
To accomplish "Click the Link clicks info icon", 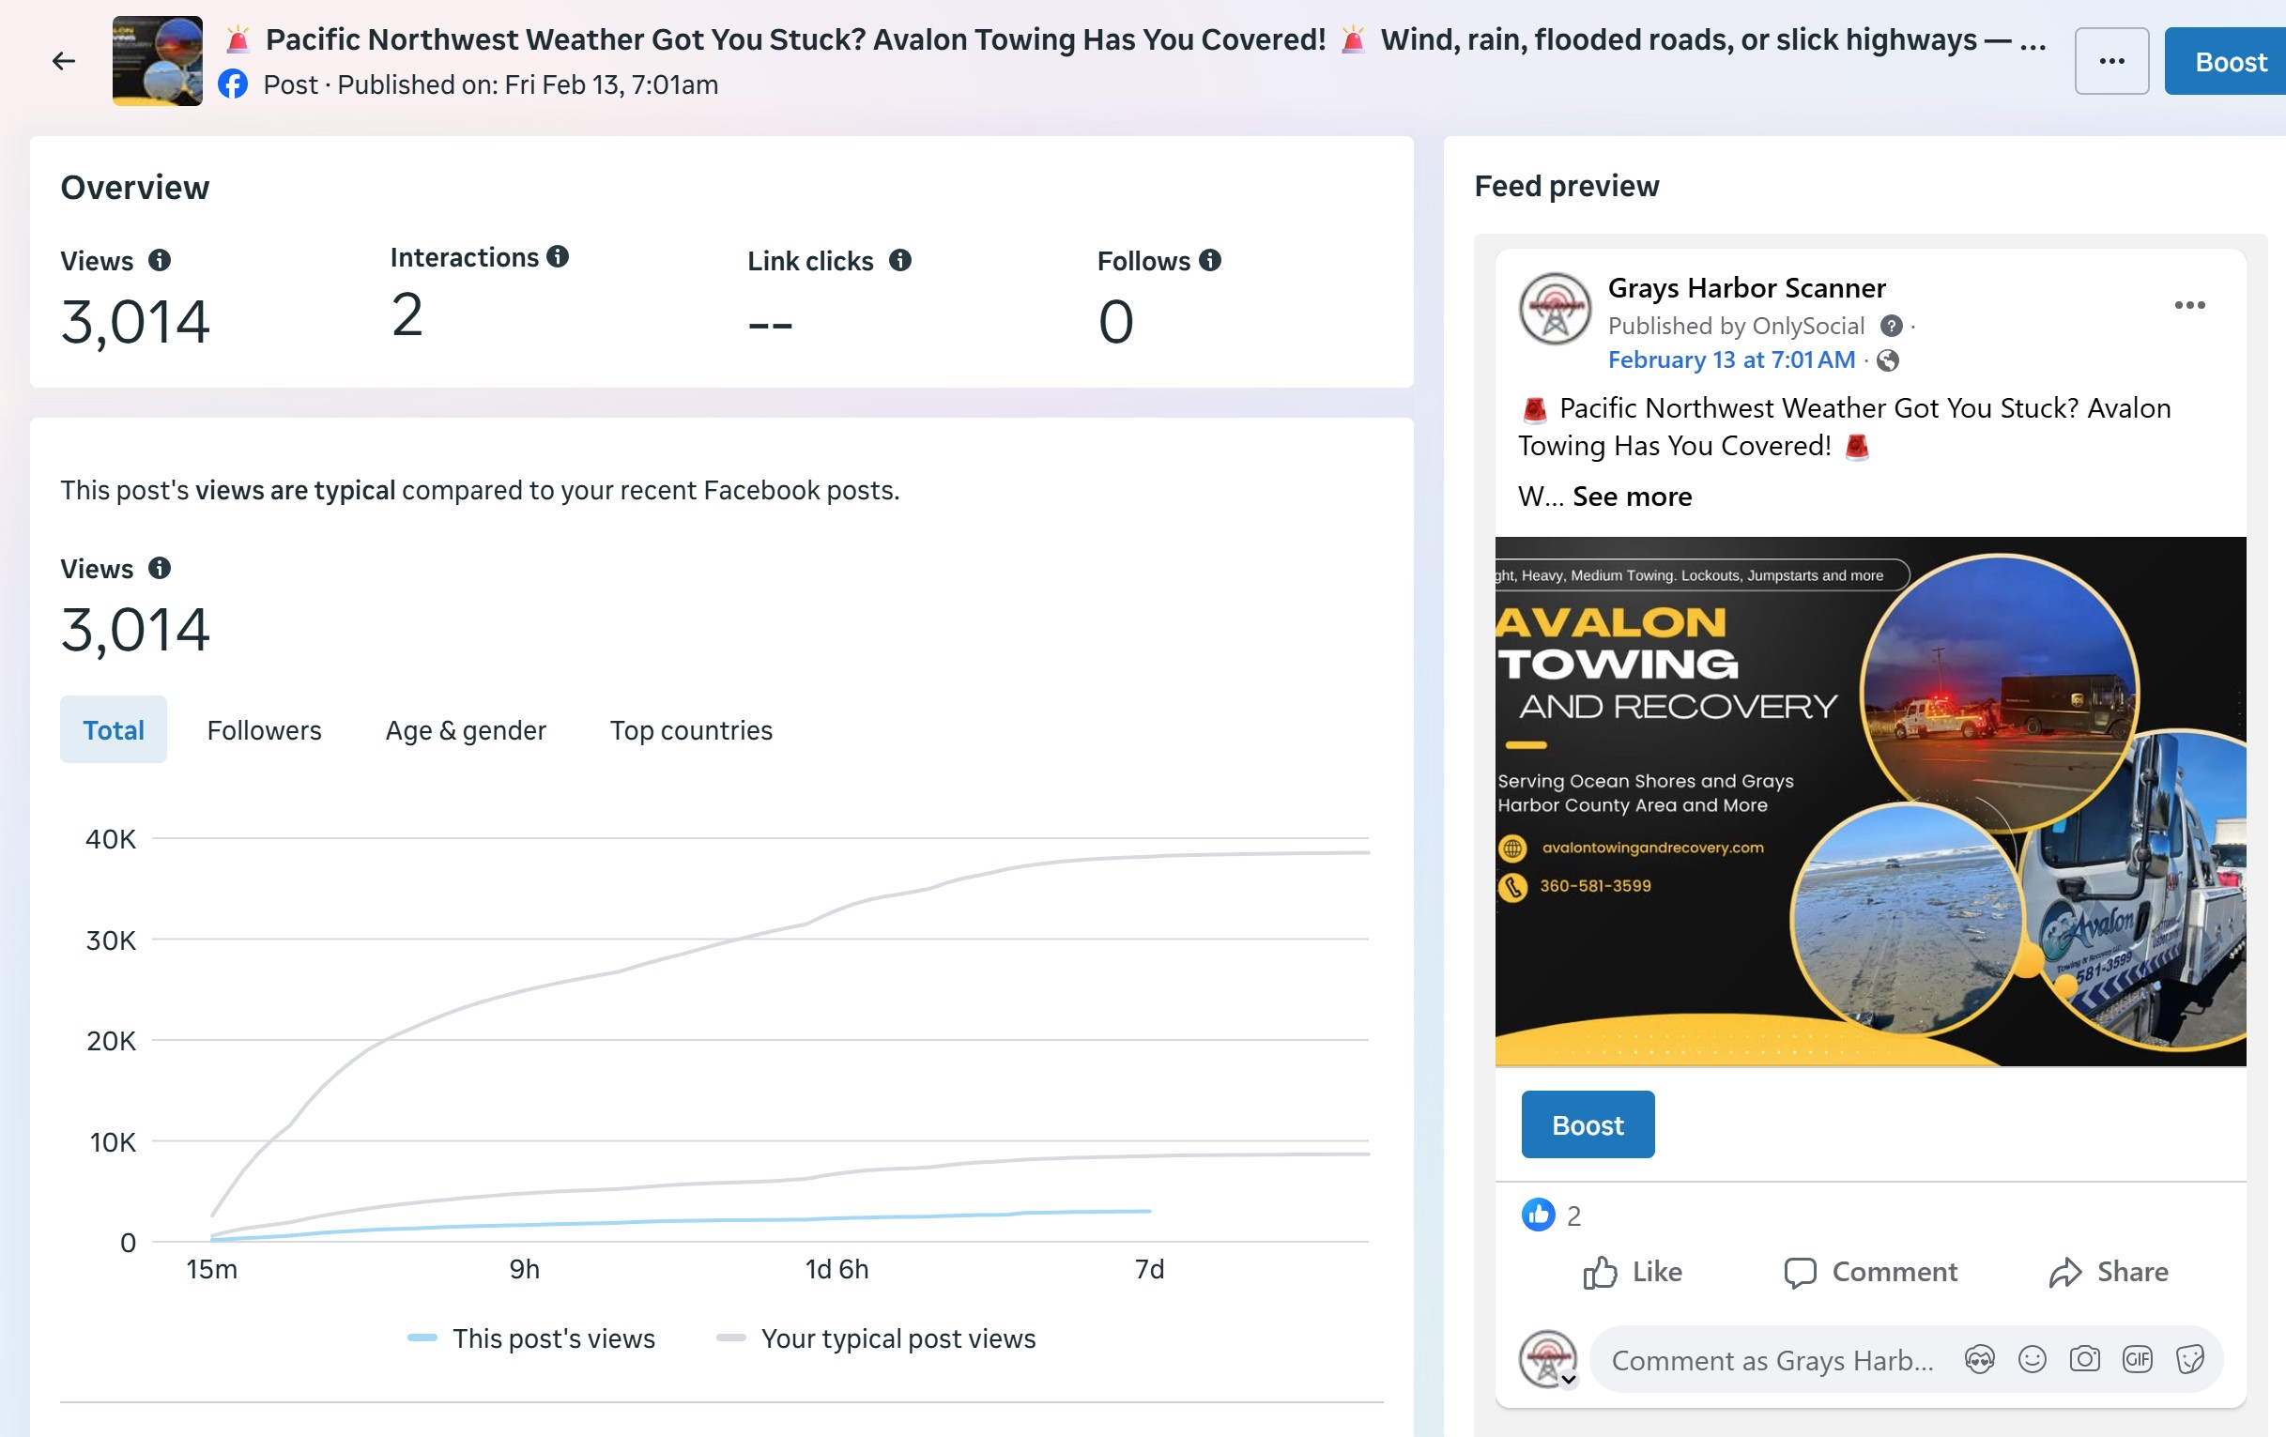I will 900,260.
